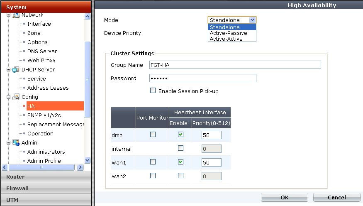Image resolution: width=363 pixels, height=206 pixels.
Task: Click the sidebar scroll-left arrow
Action: pyautogui.click(x=5, y=167)
